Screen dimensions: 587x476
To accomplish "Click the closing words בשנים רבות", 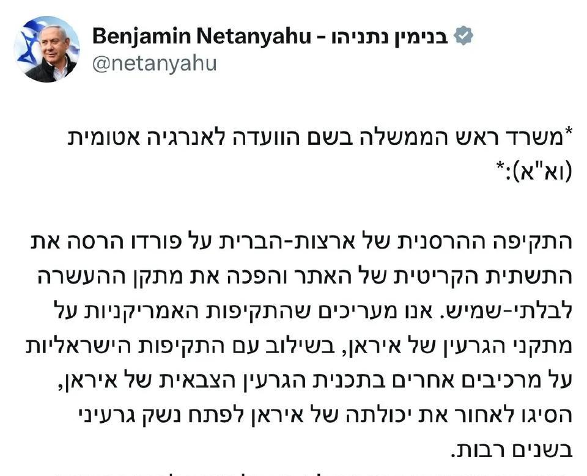I will click(x=511, y=450).
